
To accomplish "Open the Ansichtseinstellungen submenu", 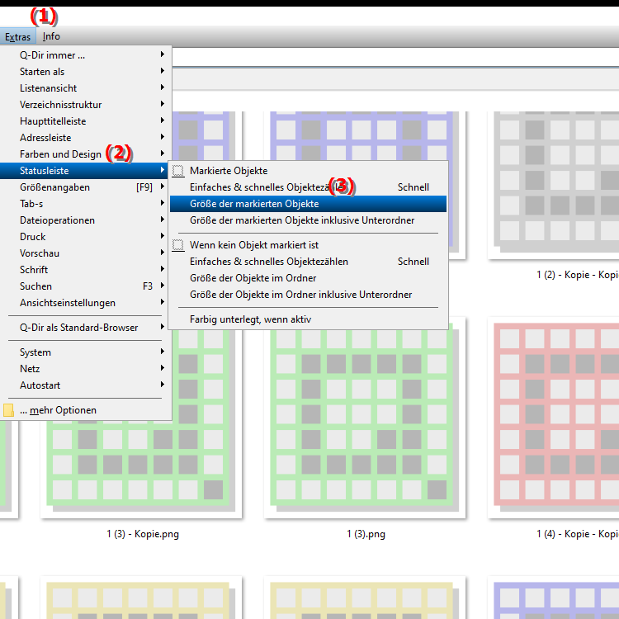I will point(86,303).
